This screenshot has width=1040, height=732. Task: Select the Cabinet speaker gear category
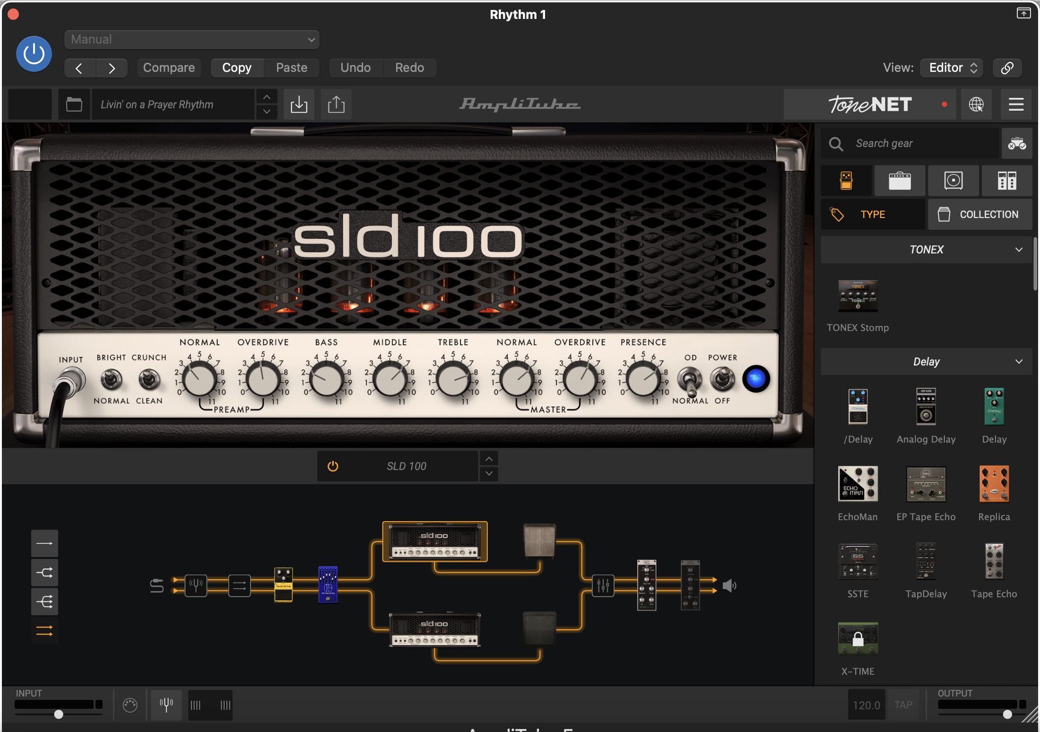point(953,181)
